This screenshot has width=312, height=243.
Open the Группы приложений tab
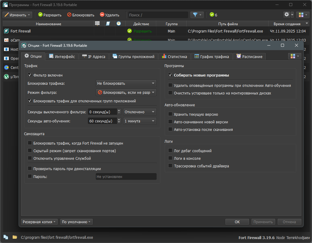point(133,56)
